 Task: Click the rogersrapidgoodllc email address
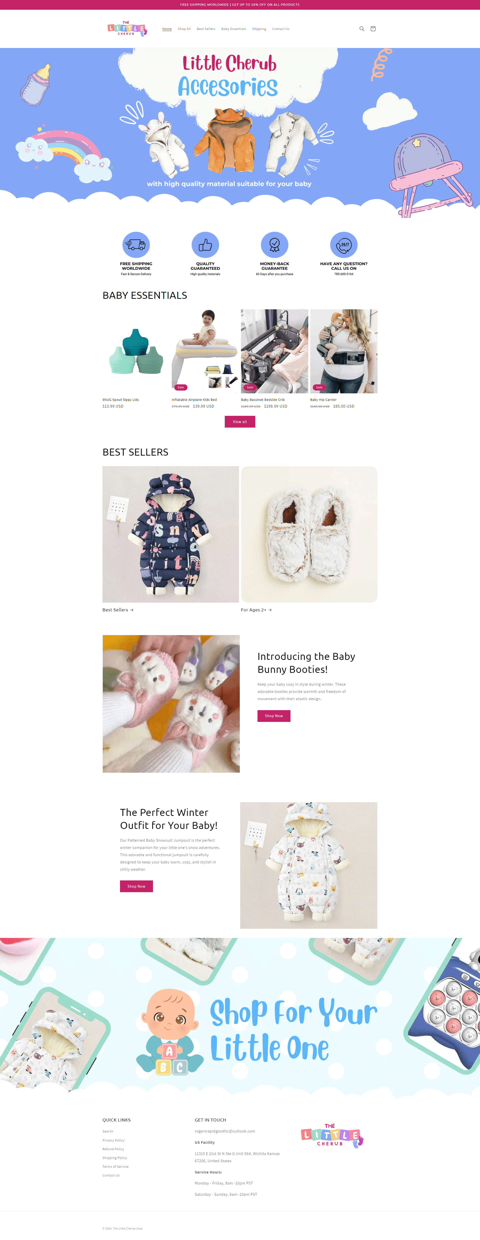(x=225, y=1131)
